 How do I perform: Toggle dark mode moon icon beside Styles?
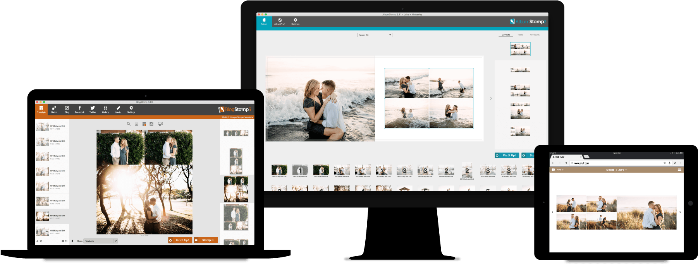72,241
